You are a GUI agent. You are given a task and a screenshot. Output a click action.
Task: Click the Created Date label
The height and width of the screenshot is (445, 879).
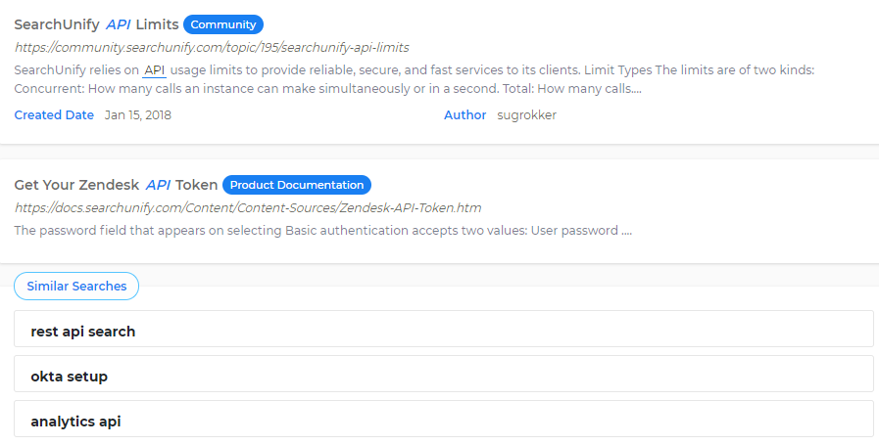coord(54,115)
